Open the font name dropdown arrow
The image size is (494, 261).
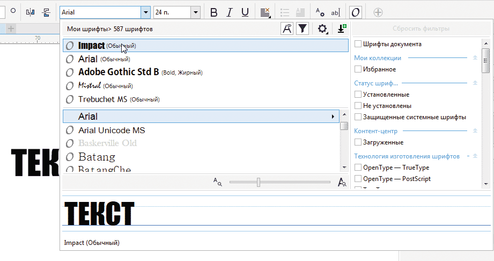coord(145,12)
